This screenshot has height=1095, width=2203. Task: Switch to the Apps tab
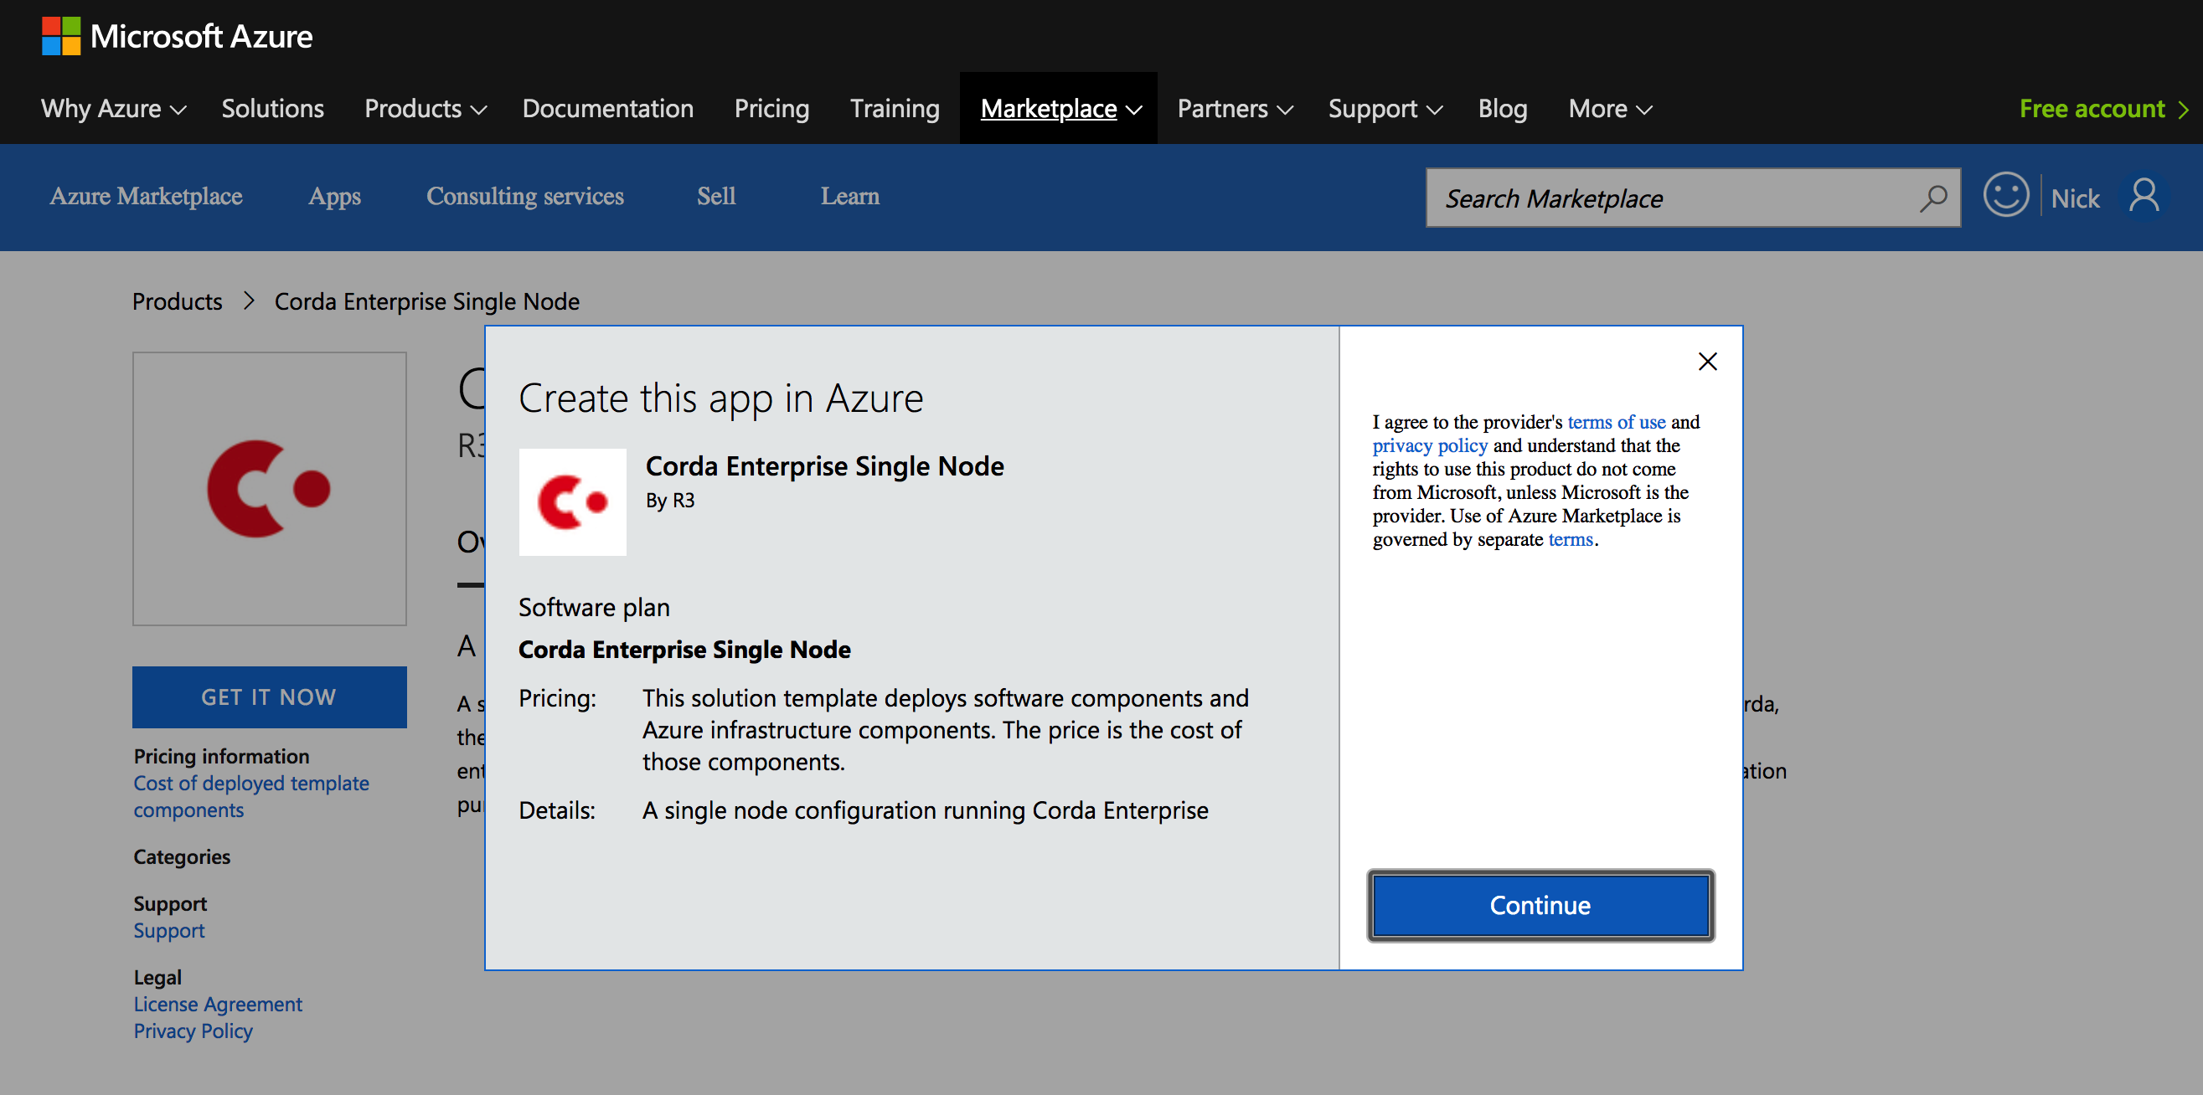(x=334, y=196)
